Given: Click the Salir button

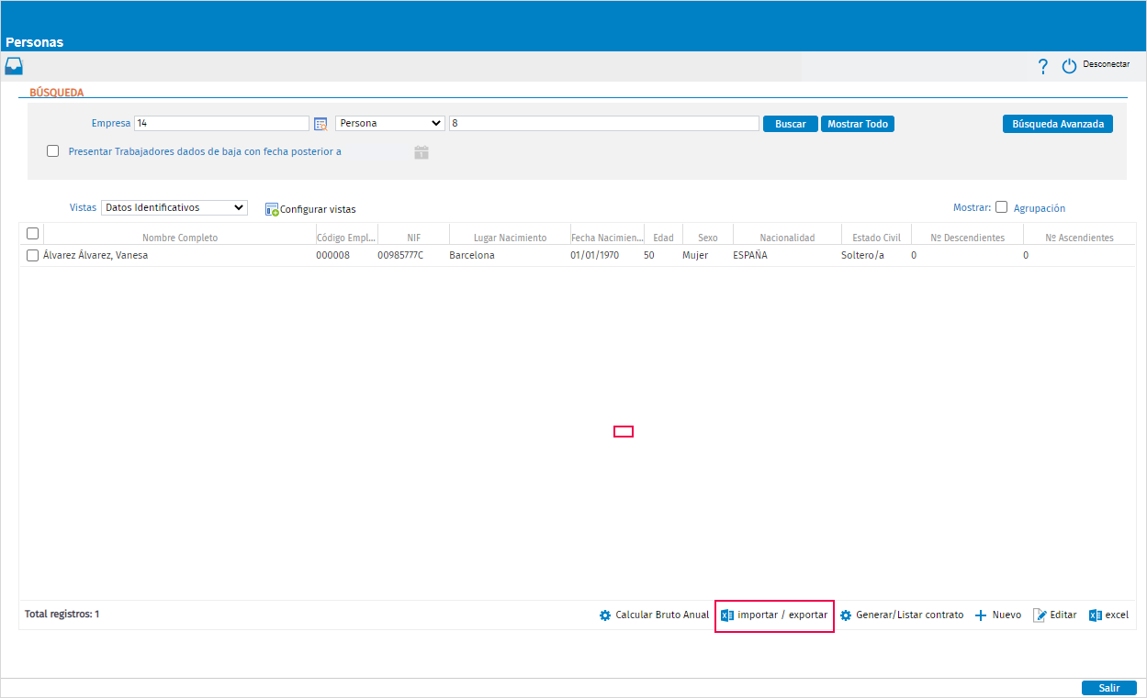Looking at the screenshot, I should (1109, 688).
